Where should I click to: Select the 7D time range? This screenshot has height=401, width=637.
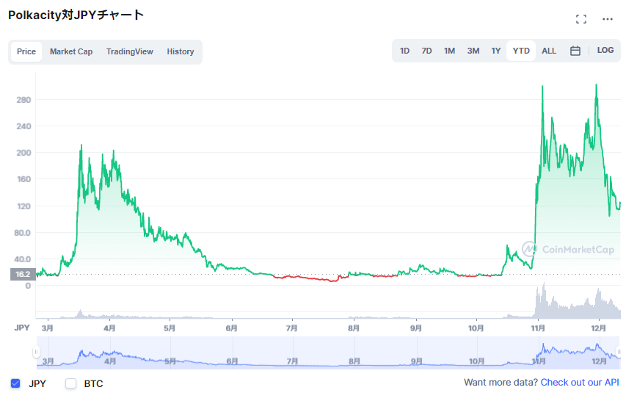pos(426,51)
